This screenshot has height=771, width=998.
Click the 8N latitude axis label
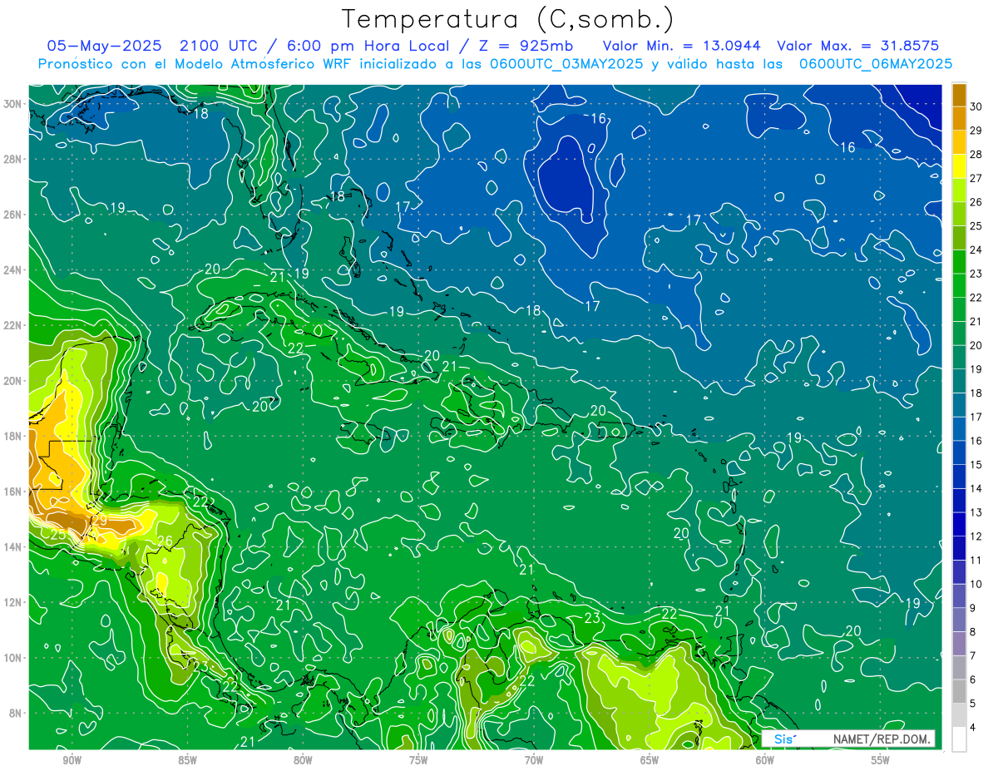pyautogui.click(x=16, y=713)
